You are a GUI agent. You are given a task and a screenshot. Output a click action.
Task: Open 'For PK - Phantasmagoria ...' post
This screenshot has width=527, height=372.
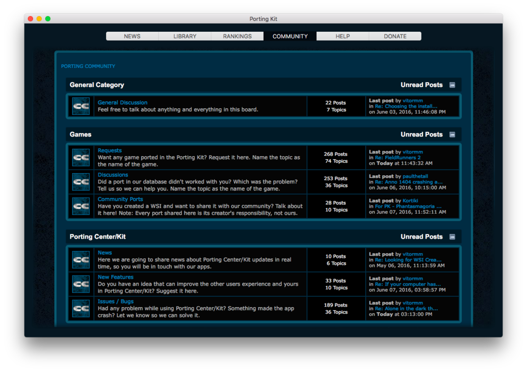click(x=409, y=206)
